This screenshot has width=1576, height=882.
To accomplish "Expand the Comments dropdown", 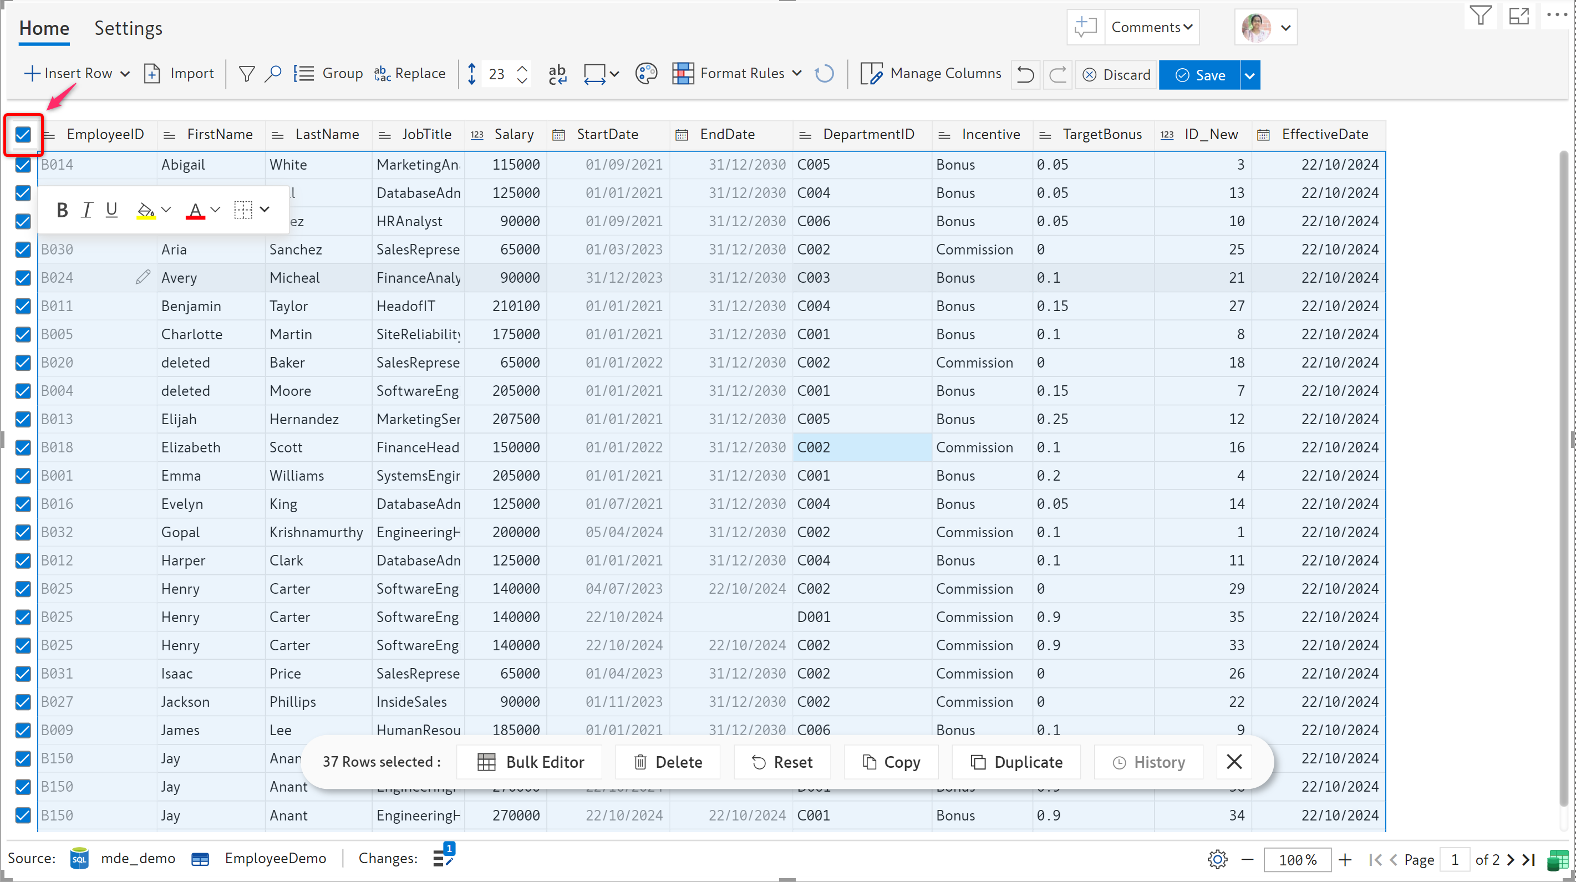I will [1152, 28].
